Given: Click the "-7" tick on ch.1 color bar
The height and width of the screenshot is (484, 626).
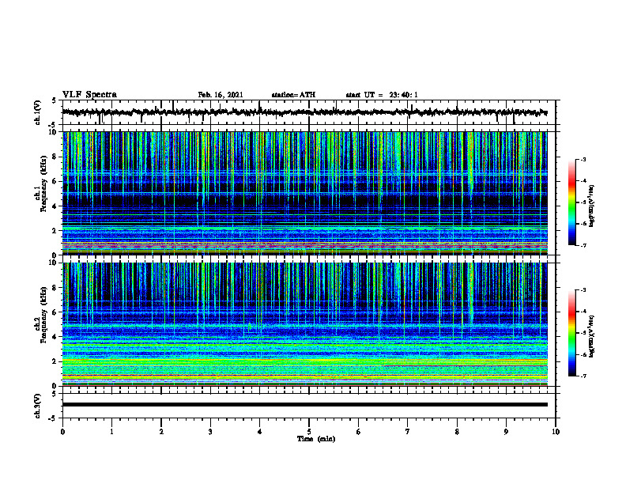Looking at the screenshot, I should coord(583,245).
